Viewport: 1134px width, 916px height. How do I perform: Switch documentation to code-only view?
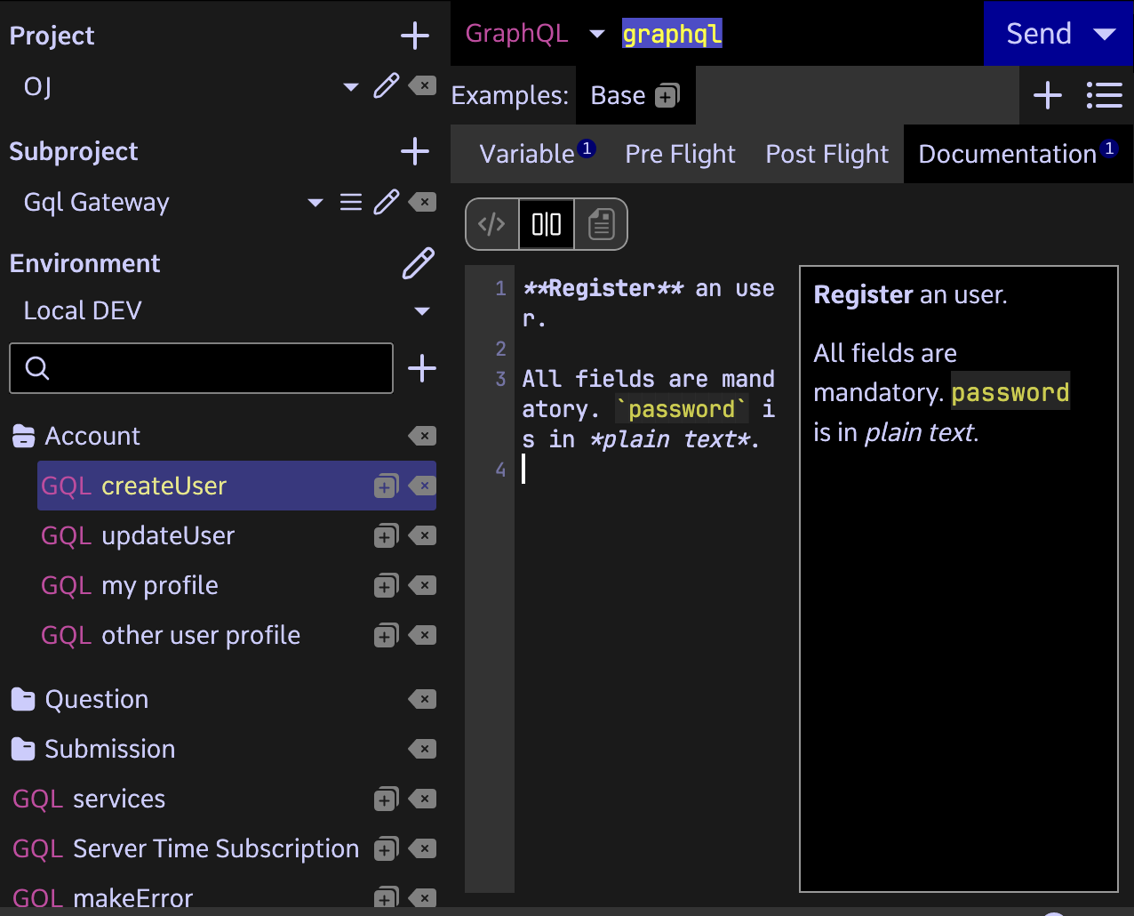click(x=491, y=224)
